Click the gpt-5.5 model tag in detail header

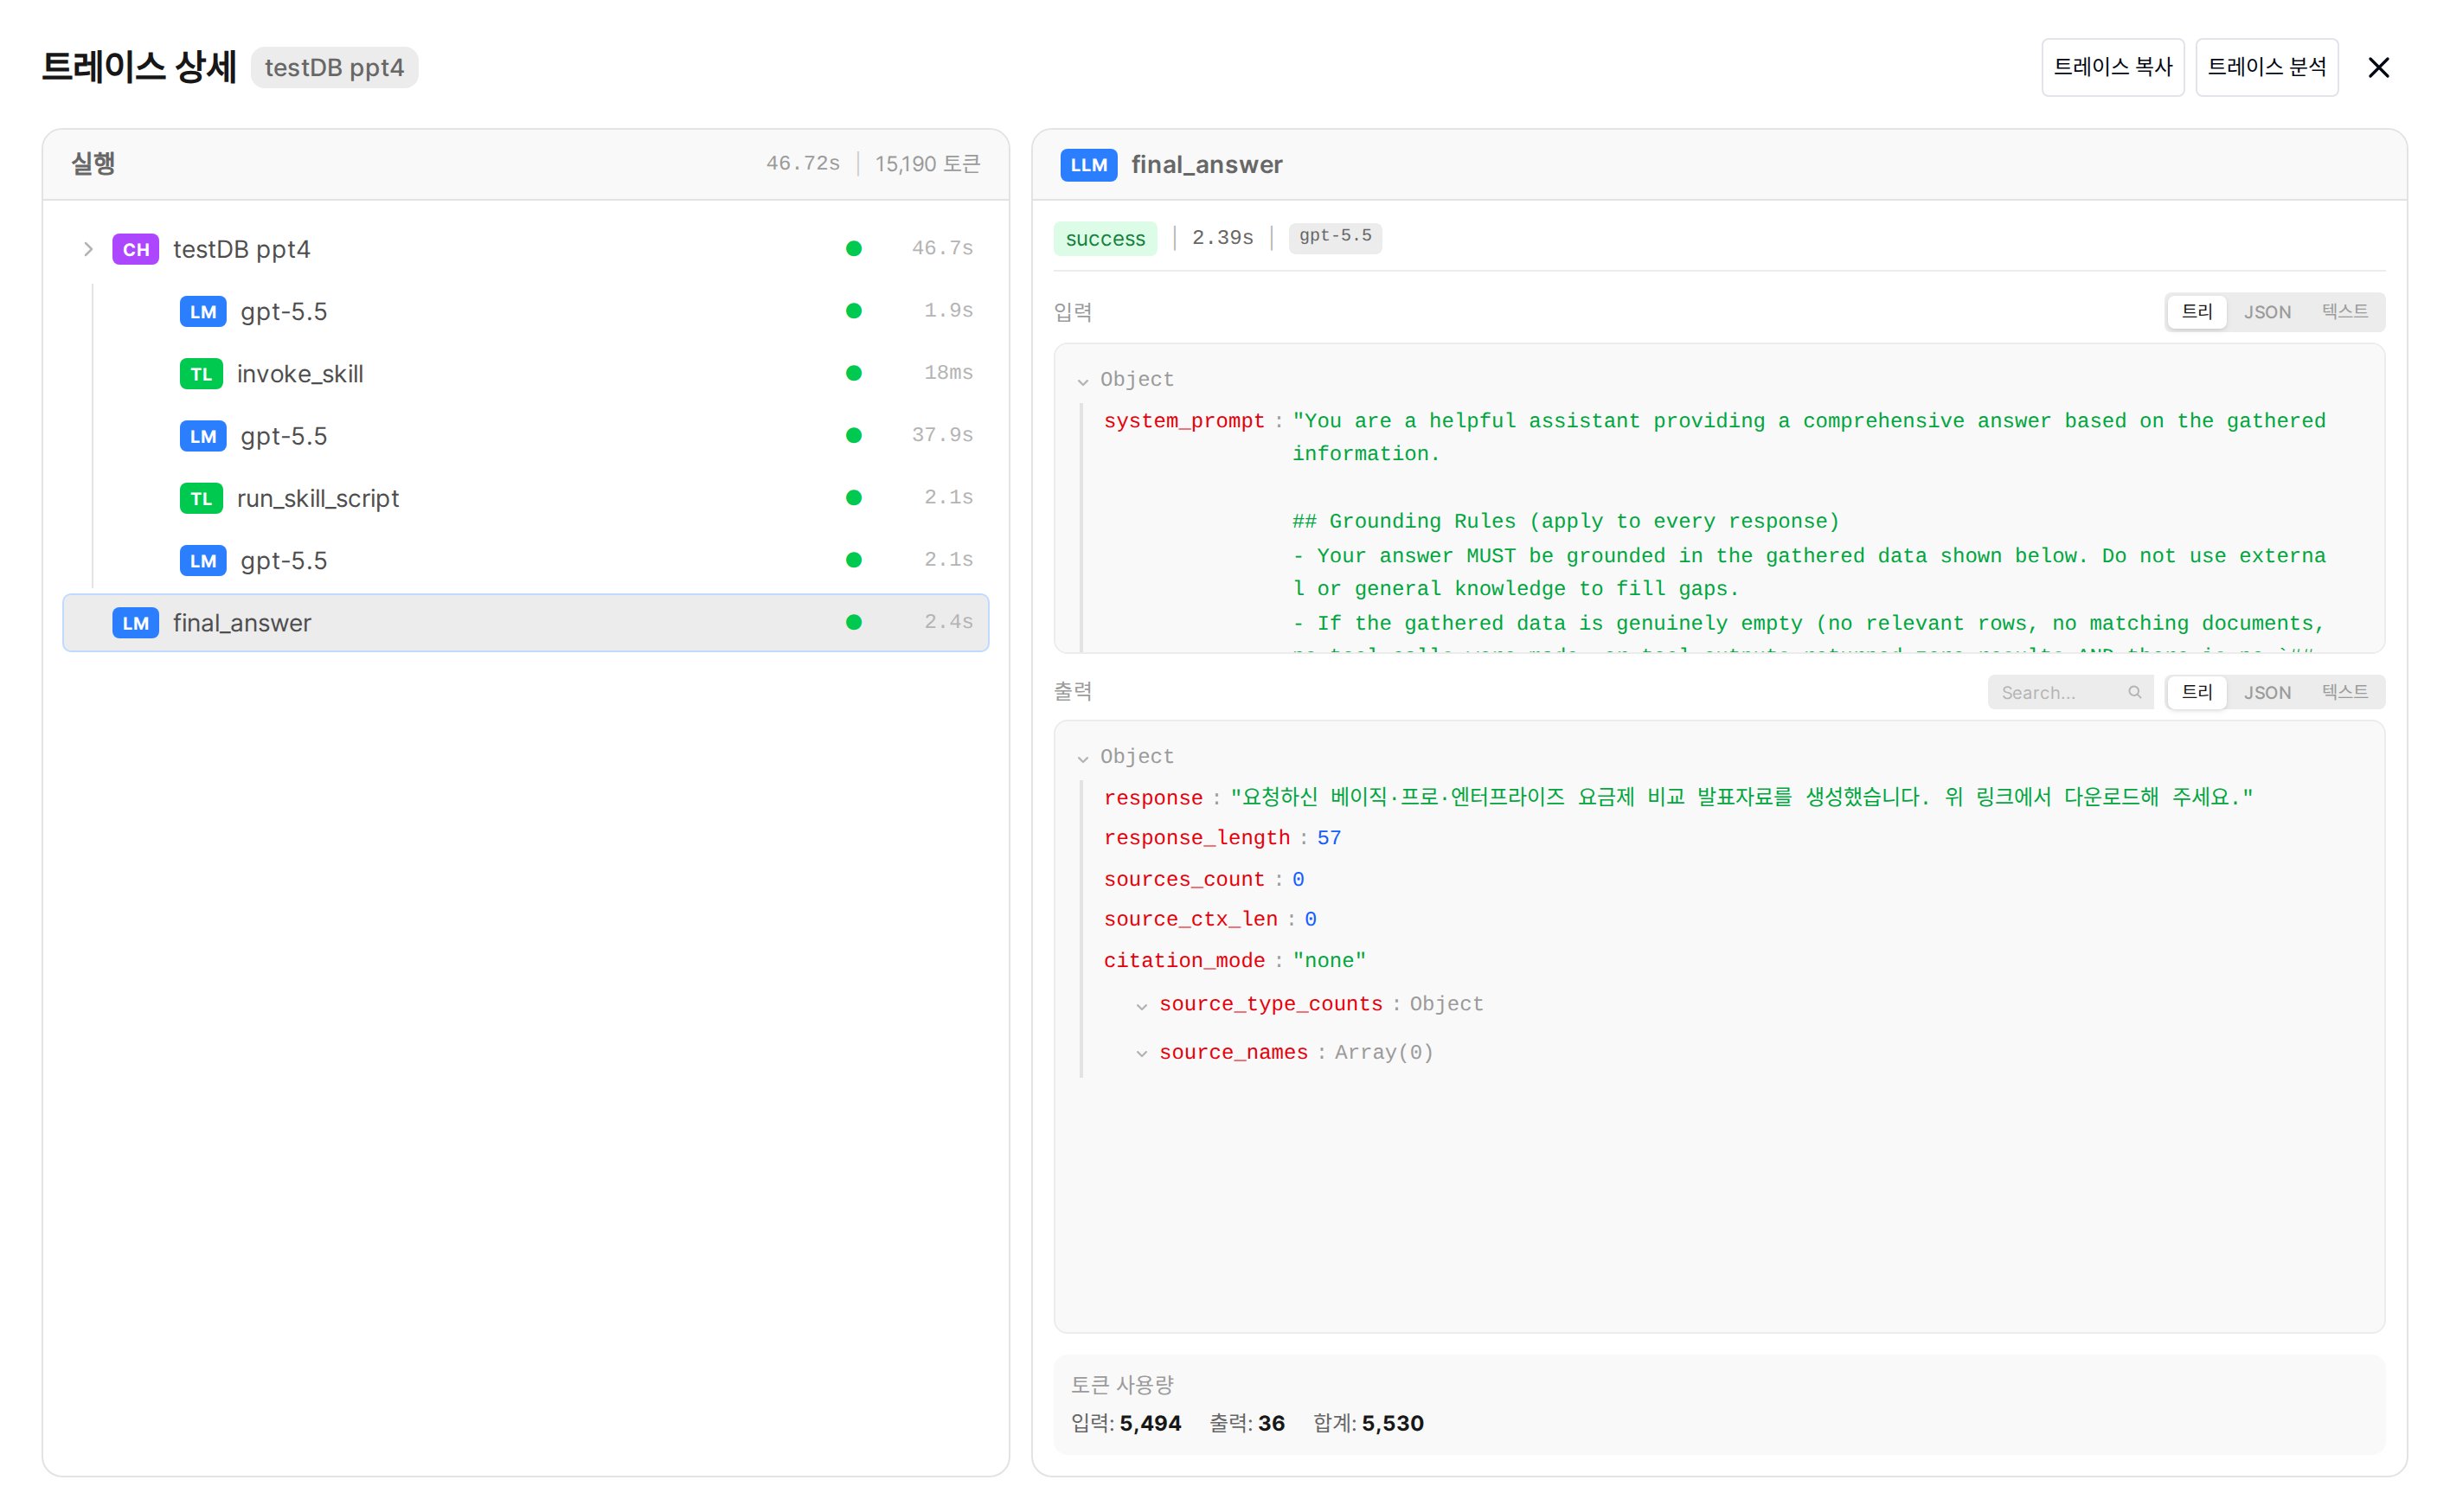[1335, 237]
